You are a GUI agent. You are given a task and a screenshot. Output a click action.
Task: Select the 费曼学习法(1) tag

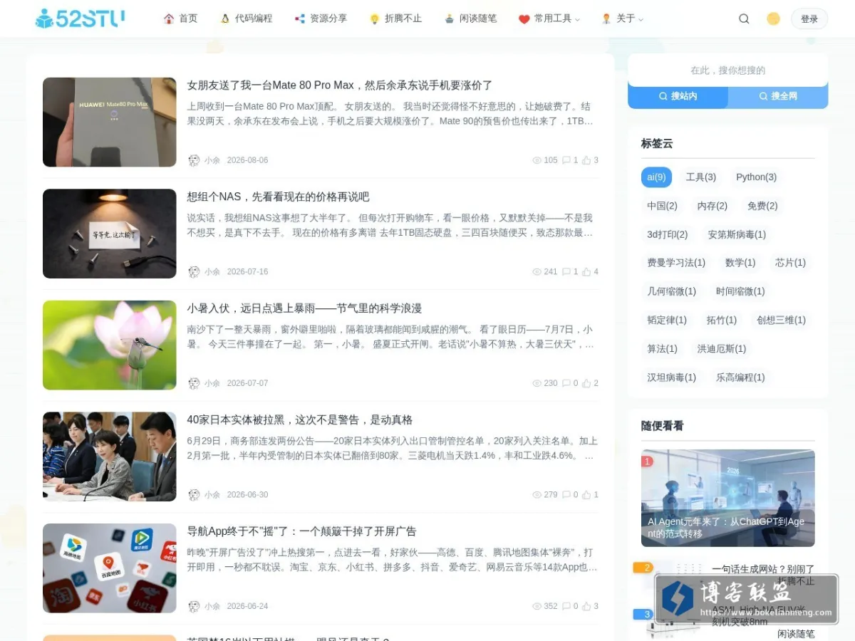tap(676, 263)
